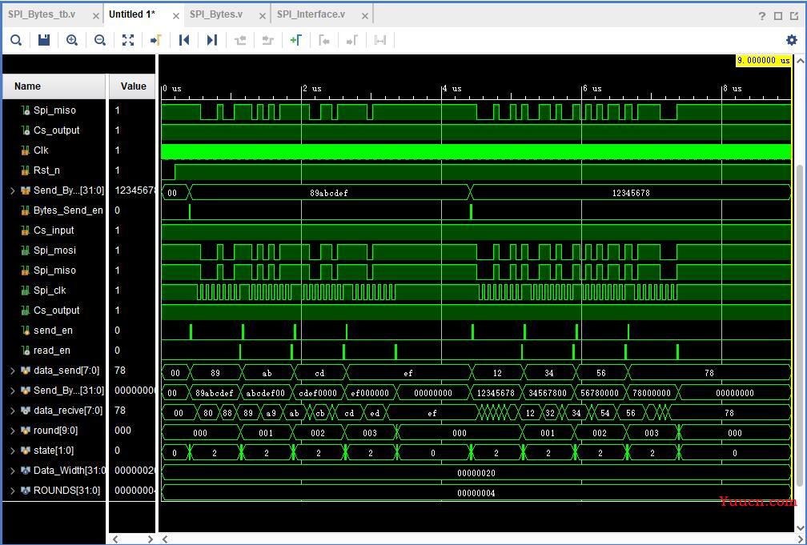807x545 pixels.
Task: Click the Go to Cursor icon
Action: [156, 40]
